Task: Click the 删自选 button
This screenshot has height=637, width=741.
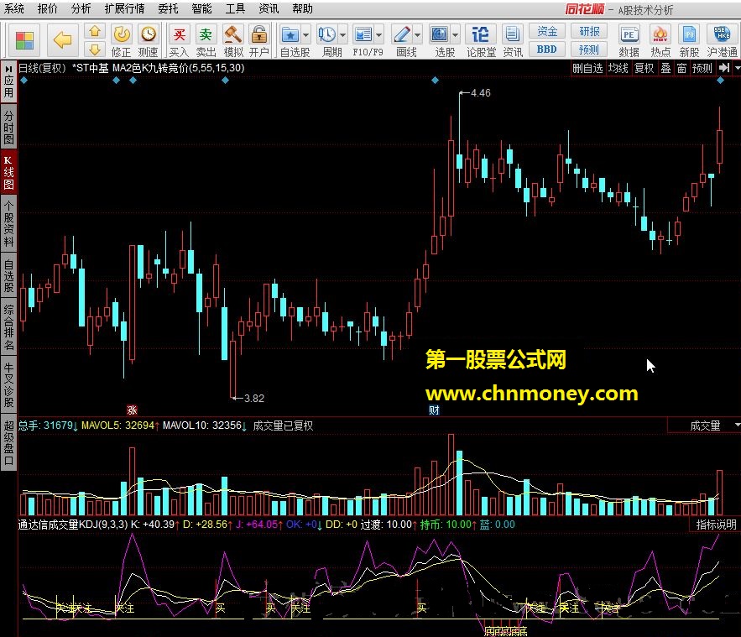Action: (587, 68)
